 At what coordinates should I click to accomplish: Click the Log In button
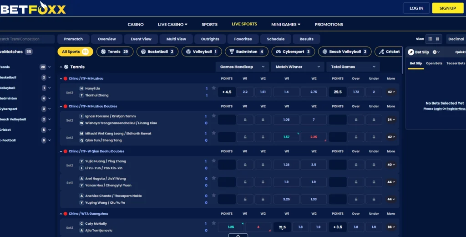click(x=416, y=8)
